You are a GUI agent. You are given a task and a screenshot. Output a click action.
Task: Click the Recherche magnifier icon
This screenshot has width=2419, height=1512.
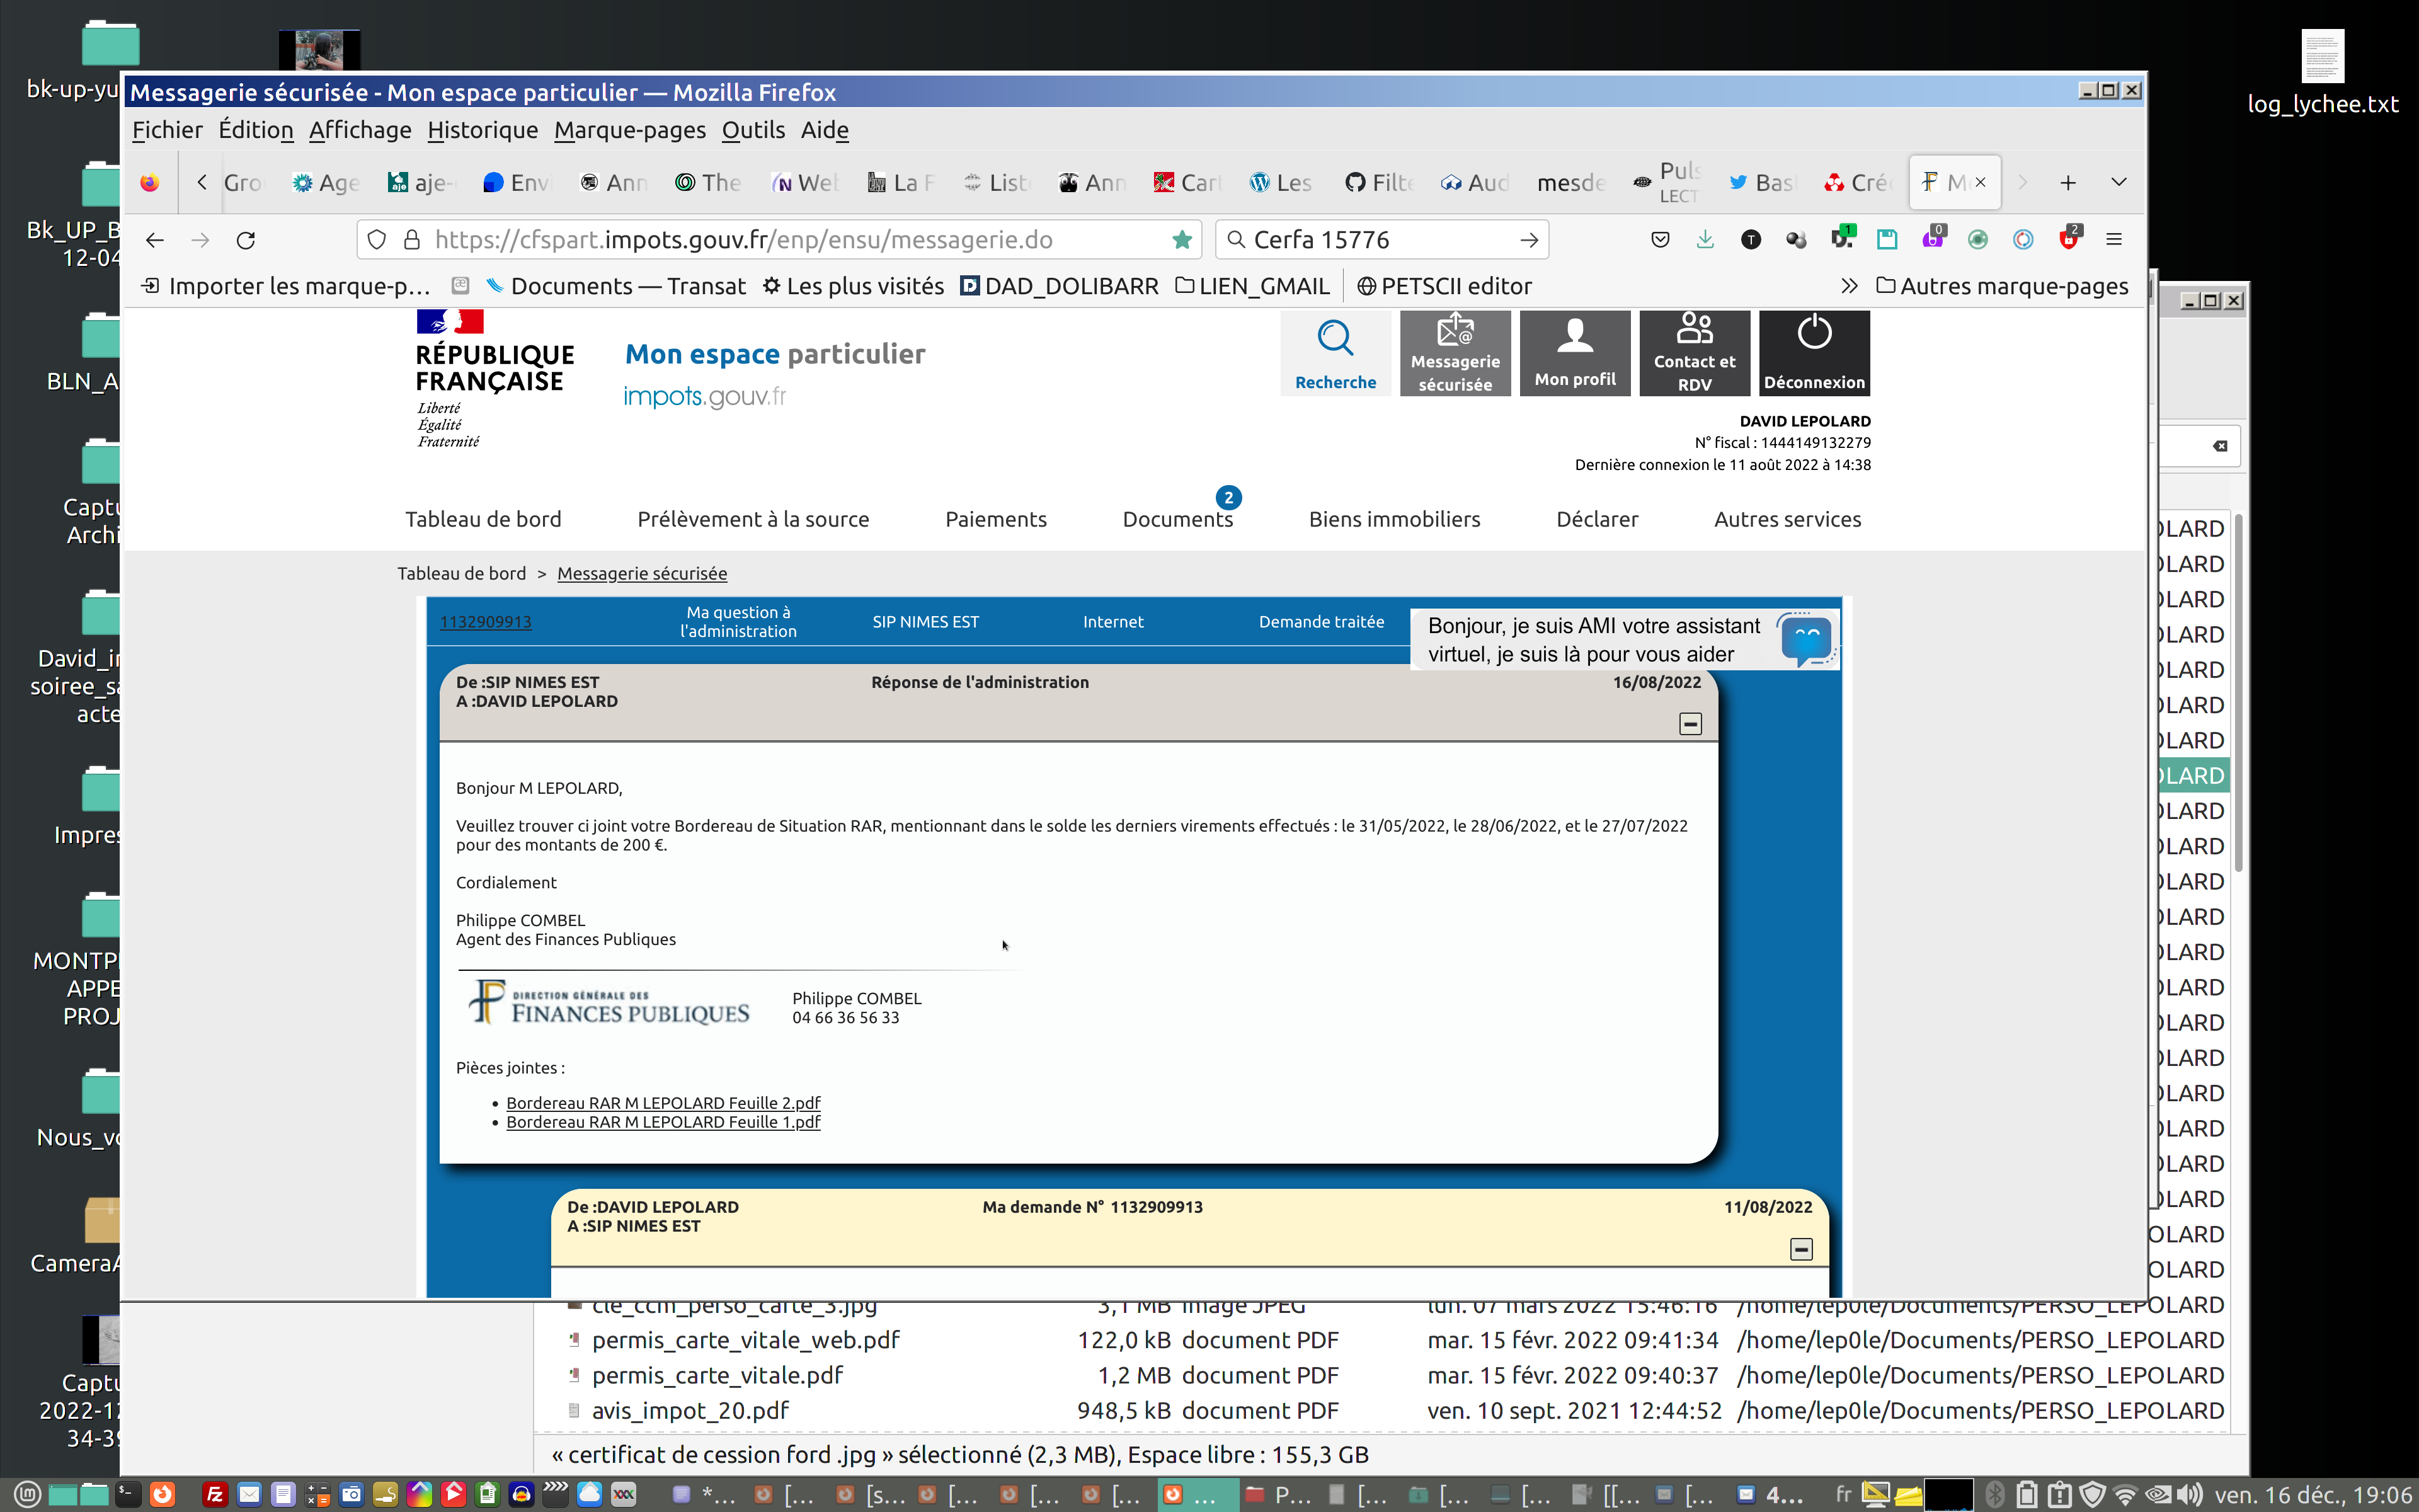click(x=1334, y=339)
